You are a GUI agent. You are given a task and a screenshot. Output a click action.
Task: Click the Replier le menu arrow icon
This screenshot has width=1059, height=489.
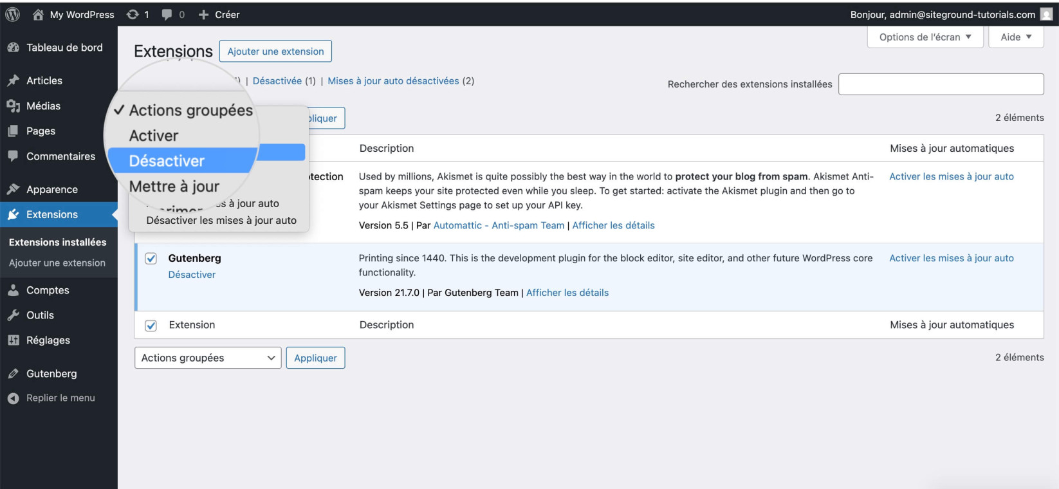[x=13, y=398]
